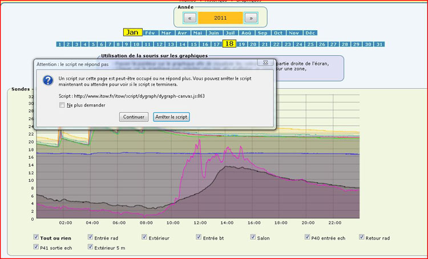Uncheck the 'P41 sortie ech' probe

[37, 247]
